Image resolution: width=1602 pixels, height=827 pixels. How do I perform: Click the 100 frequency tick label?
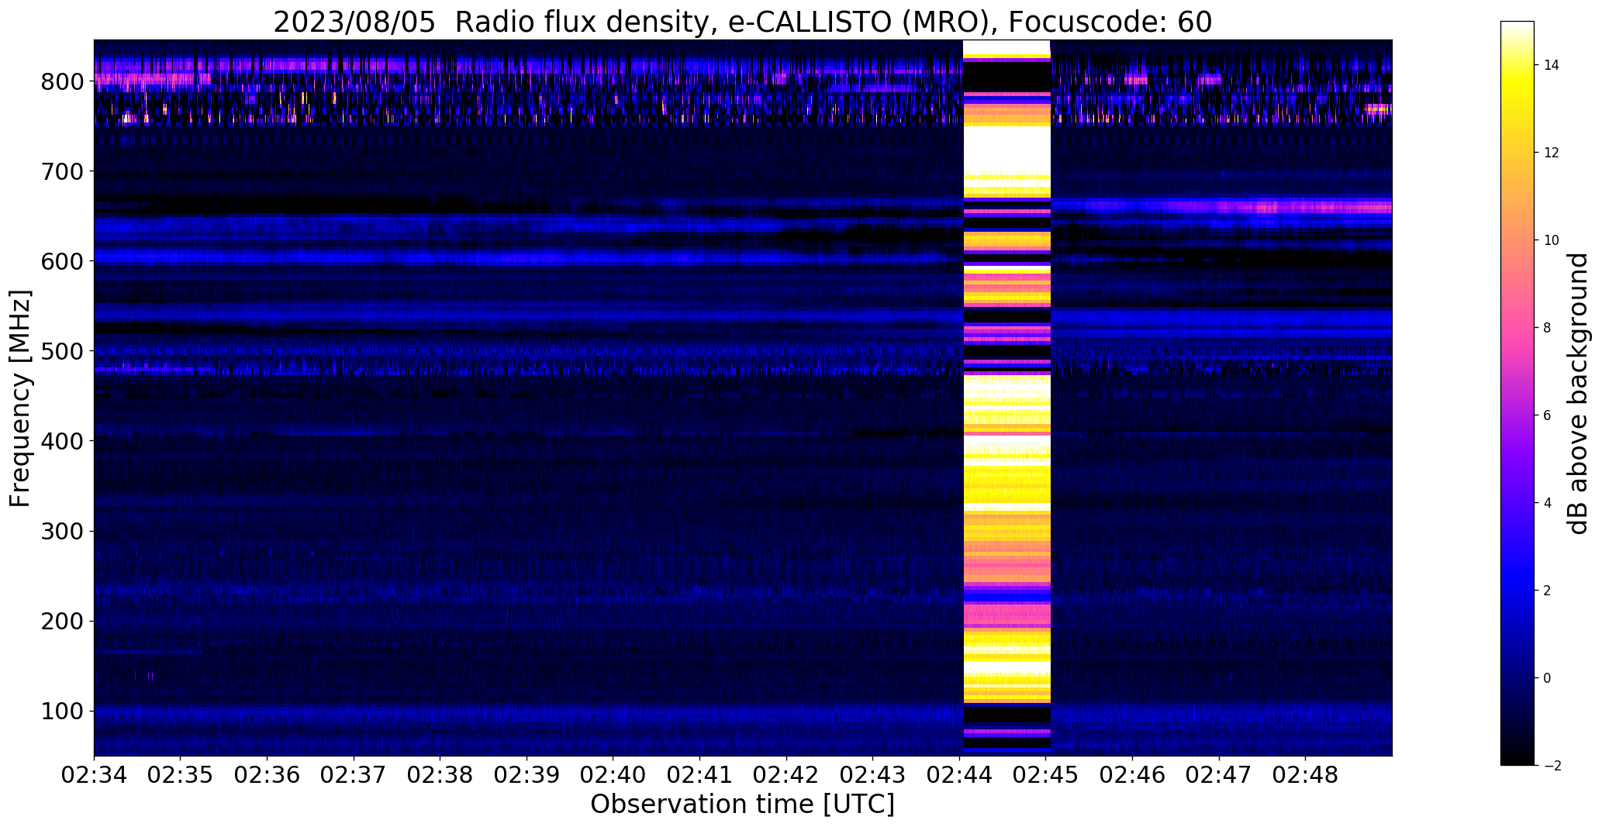pos(61,711)
